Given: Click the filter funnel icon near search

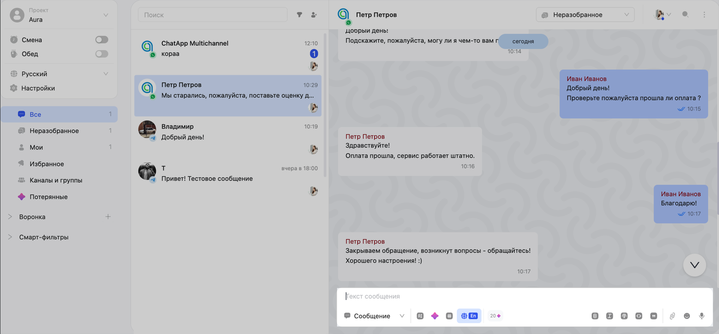Looking at the screenshot, I should tap(299, 15).
